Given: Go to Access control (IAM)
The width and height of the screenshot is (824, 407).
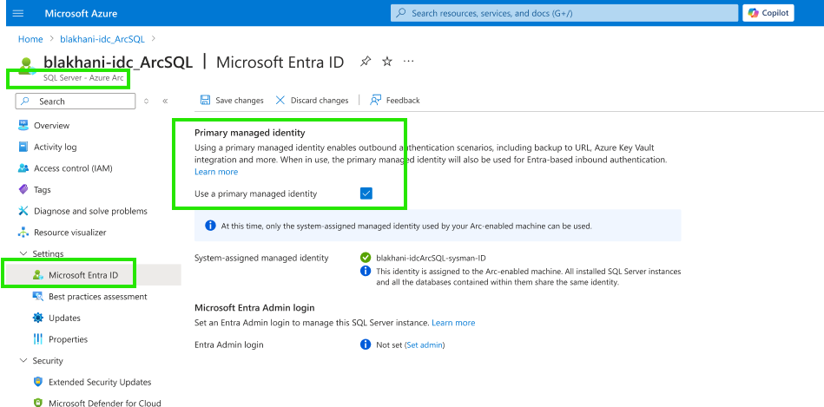Looking at the screenshot, I should [x=72, y=168].
